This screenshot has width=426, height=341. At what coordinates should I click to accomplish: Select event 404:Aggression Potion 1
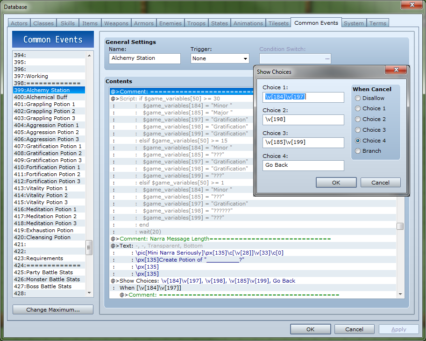[49, 125]
